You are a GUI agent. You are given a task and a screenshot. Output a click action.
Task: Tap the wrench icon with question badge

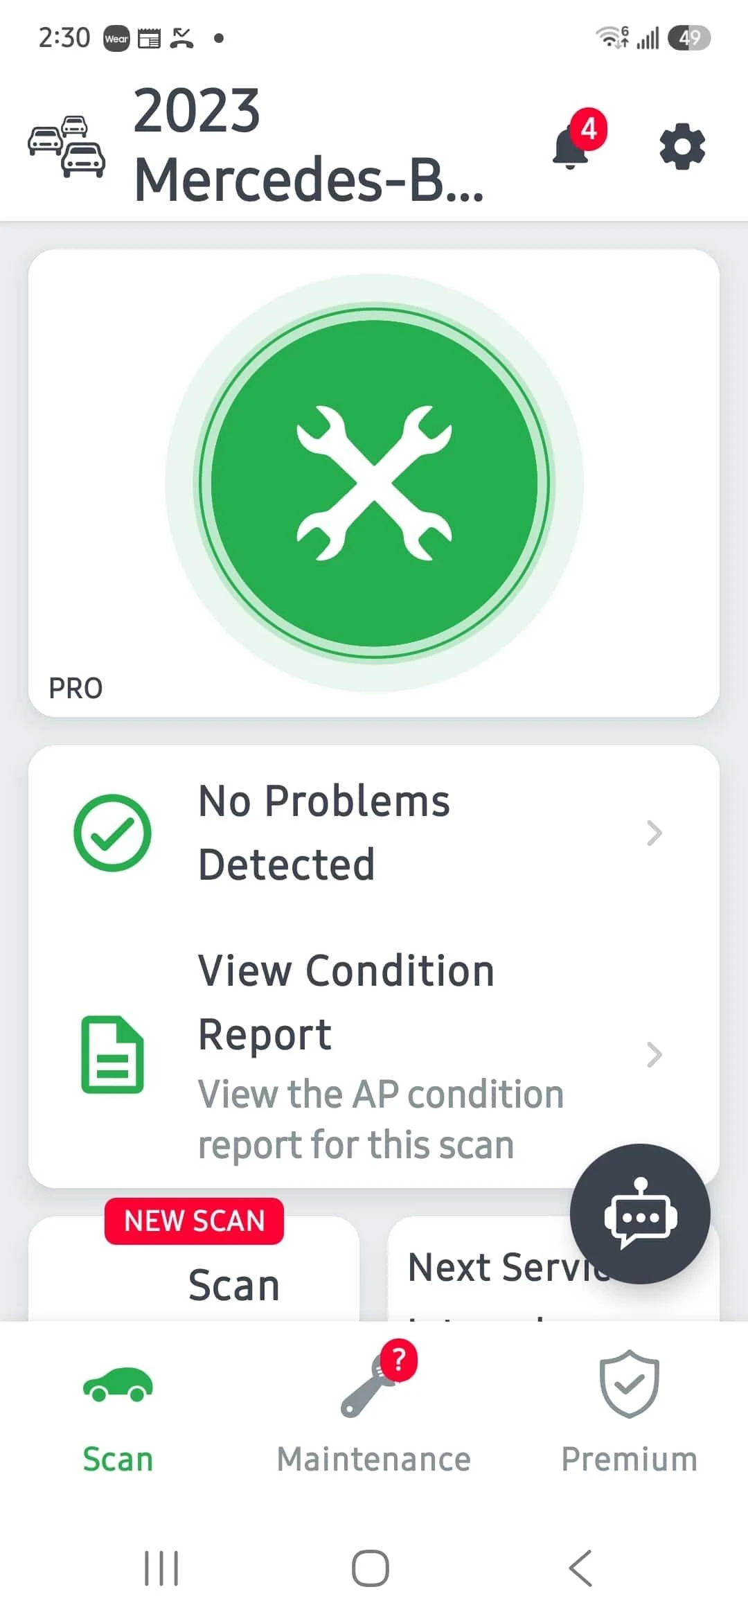tap(379, 1379)
